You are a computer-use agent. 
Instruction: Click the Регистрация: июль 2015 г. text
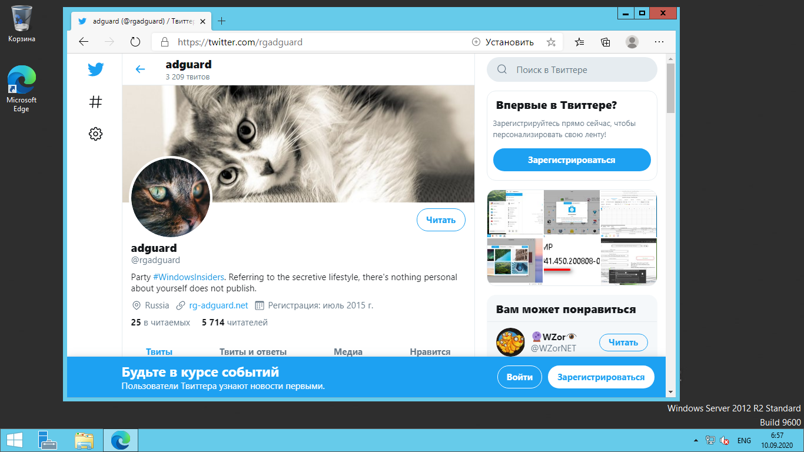tap(320, 305)
